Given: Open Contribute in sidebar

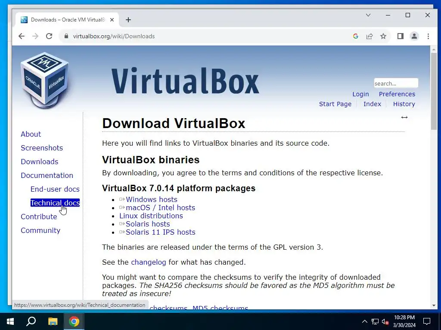Looking at the screenshot, I should coord(39,217).
